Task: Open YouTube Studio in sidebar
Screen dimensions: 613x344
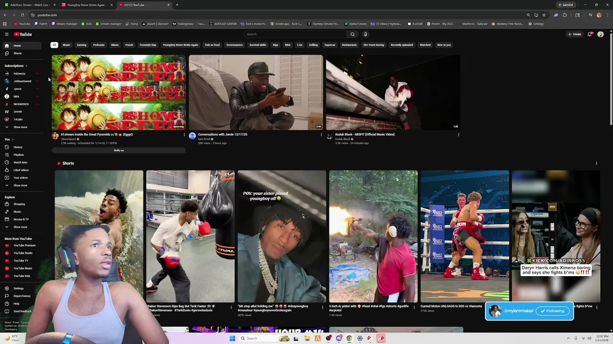Action: [23, 253]
